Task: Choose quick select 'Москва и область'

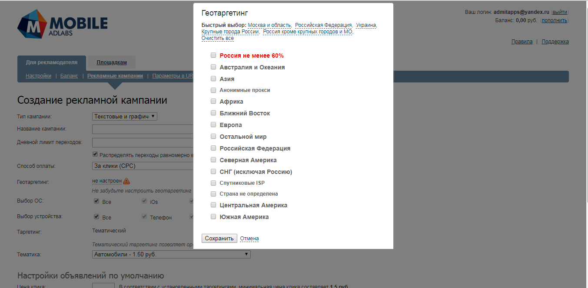Action: [269, 25]
